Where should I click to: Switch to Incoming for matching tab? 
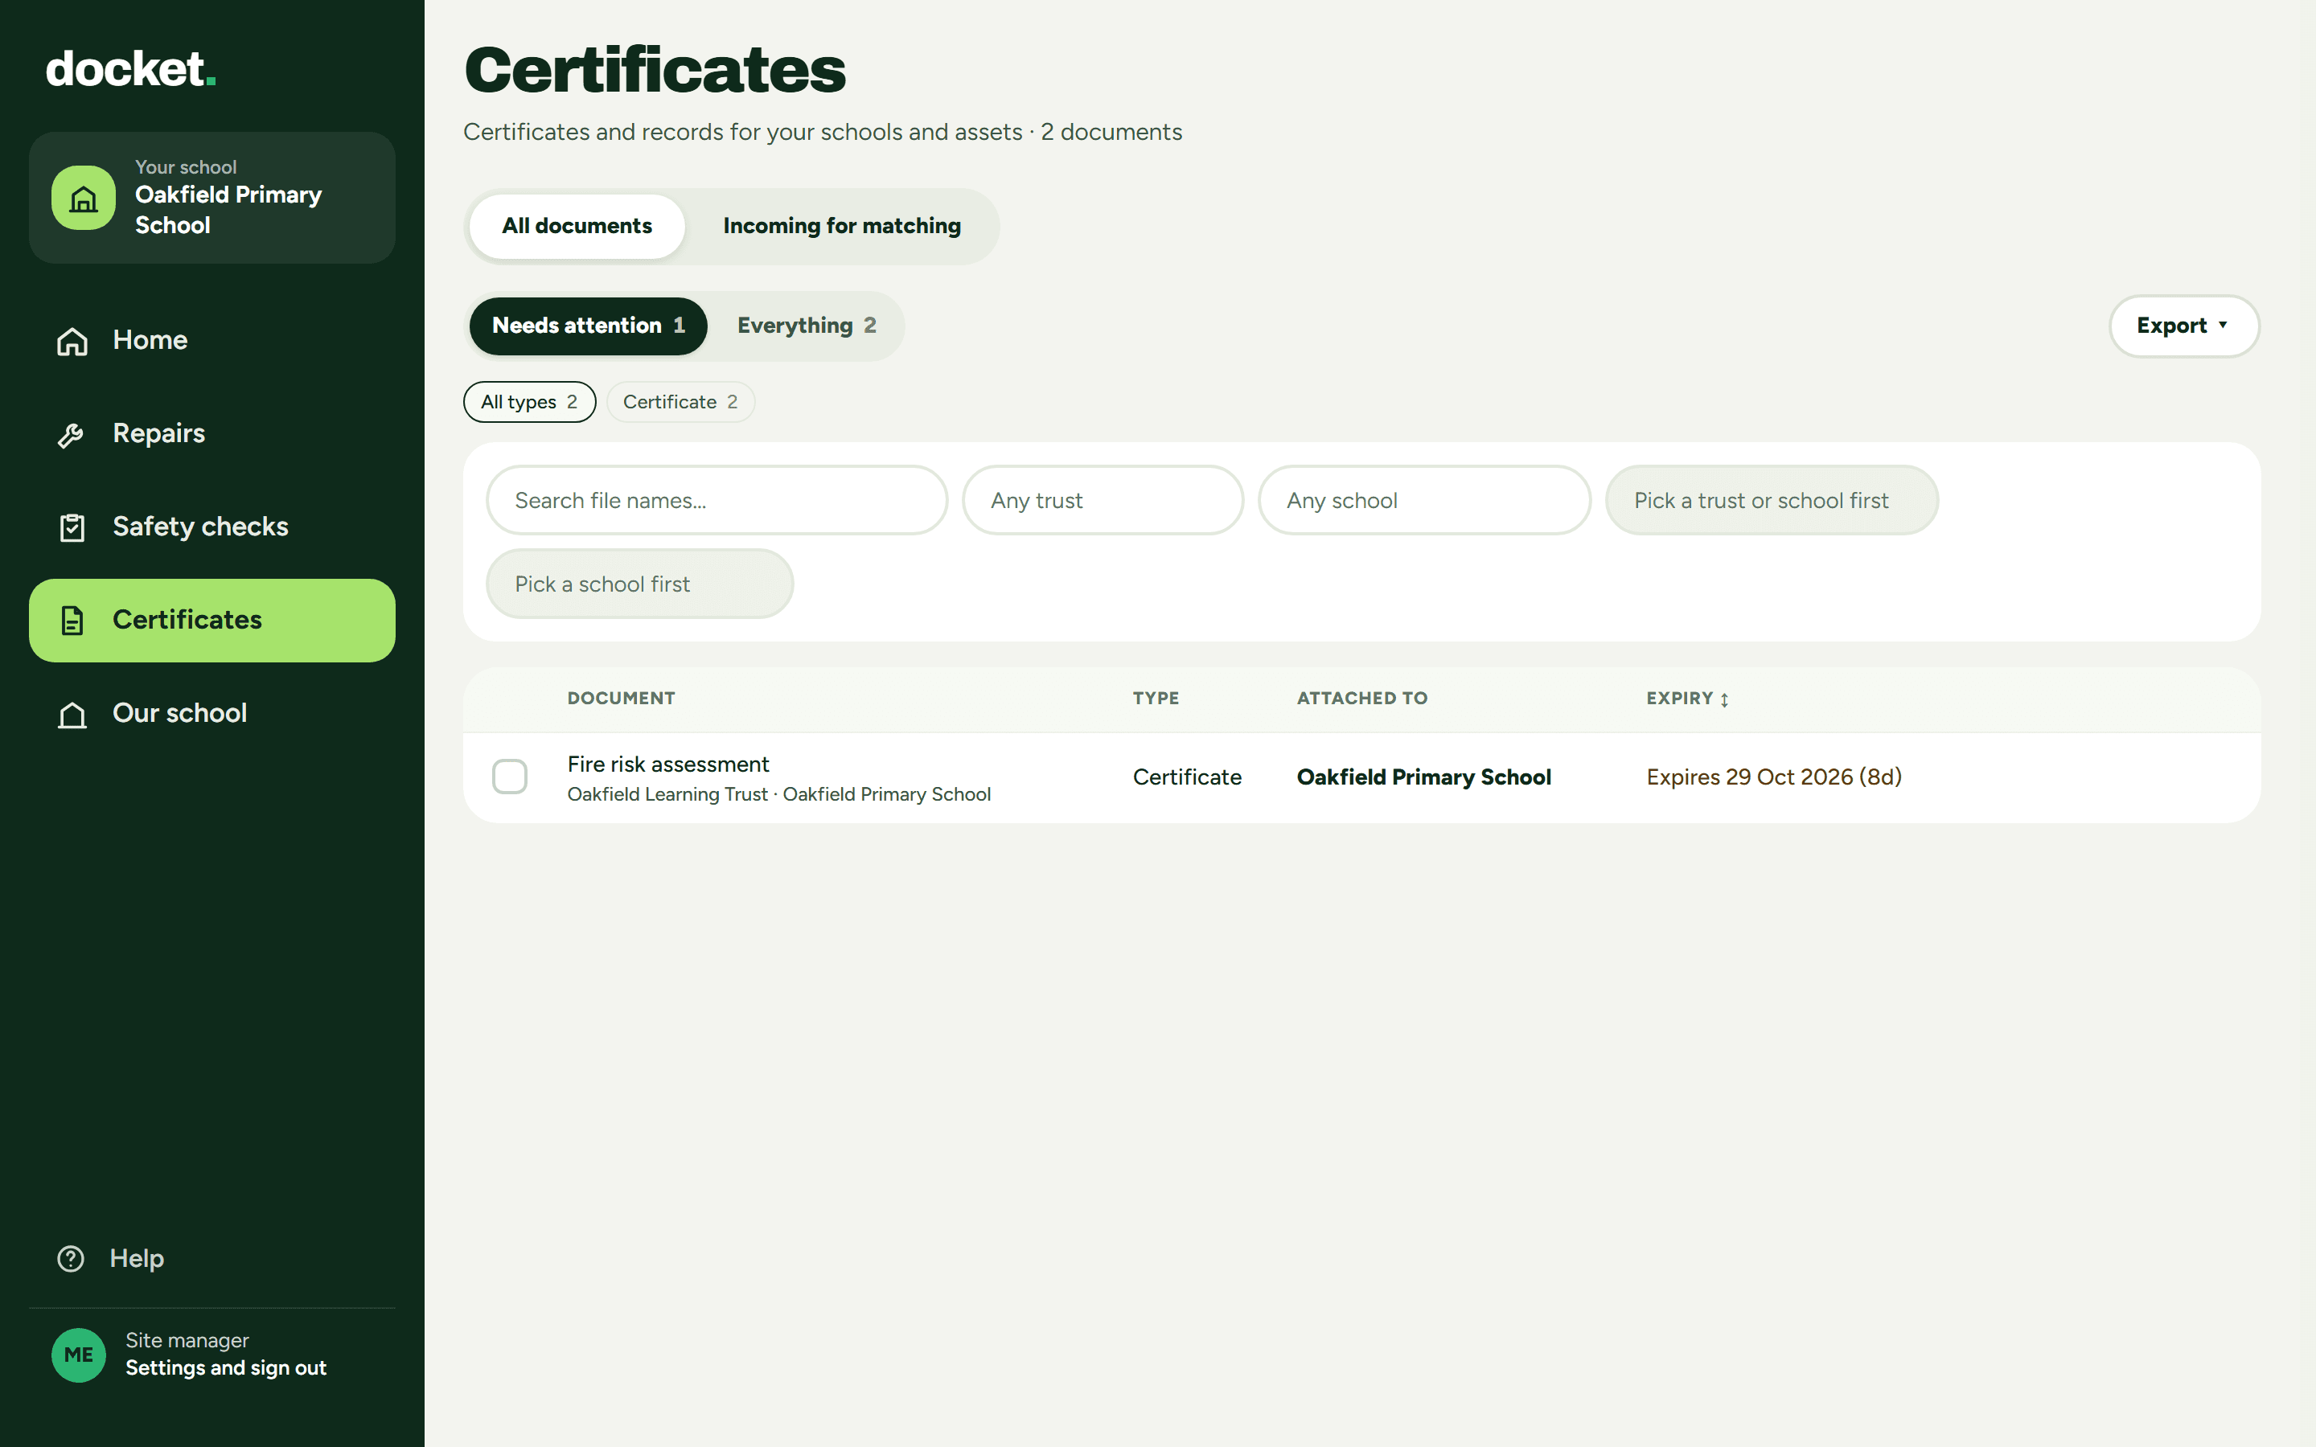(x=842, y=226)
